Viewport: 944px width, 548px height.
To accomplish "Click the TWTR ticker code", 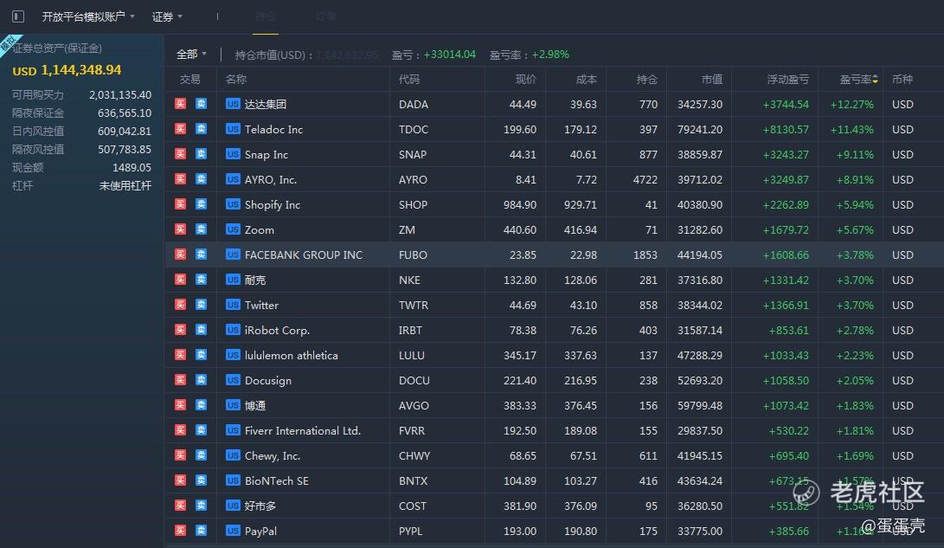I will tap(414, 306).
